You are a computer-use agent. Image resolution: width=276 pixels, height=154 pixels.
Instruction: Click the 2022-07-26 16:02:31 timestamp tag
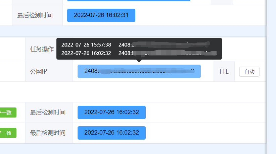[101, 15]
